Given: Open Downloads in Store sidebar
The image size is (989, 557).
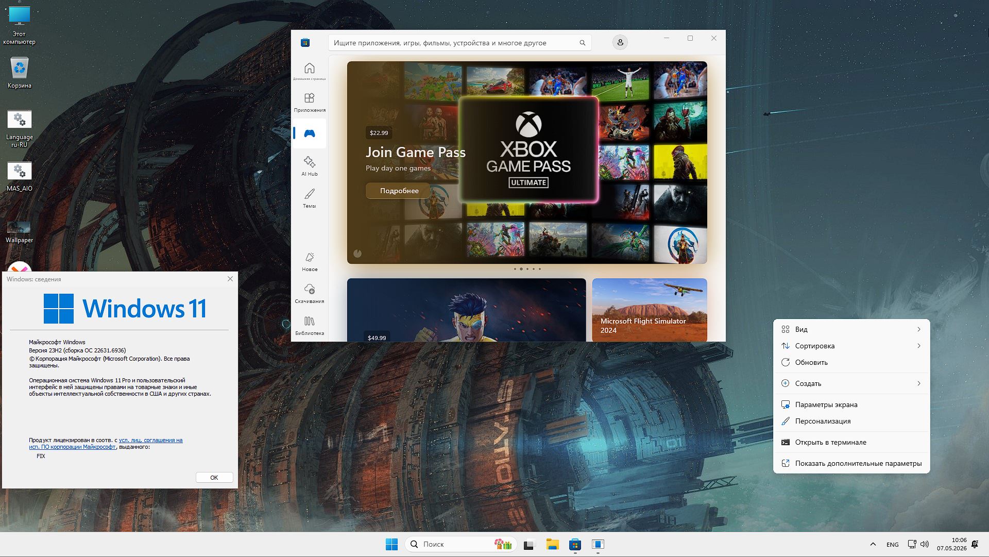Looking at the screenshot, I should [x=309, y=293].
